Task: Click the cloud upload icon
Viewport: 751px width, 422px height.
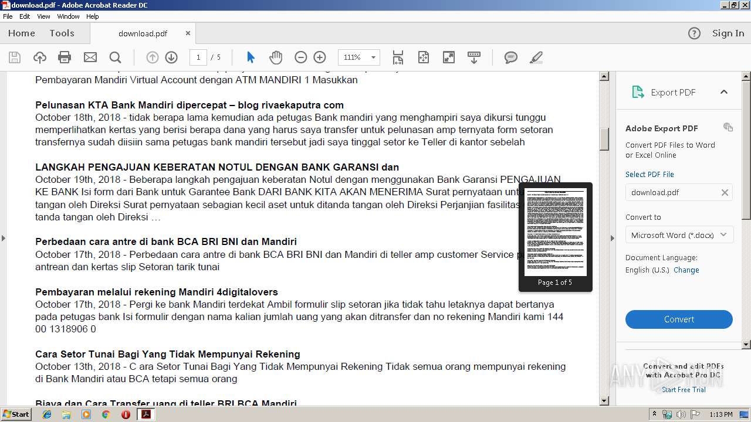Action: pos(39,57)
